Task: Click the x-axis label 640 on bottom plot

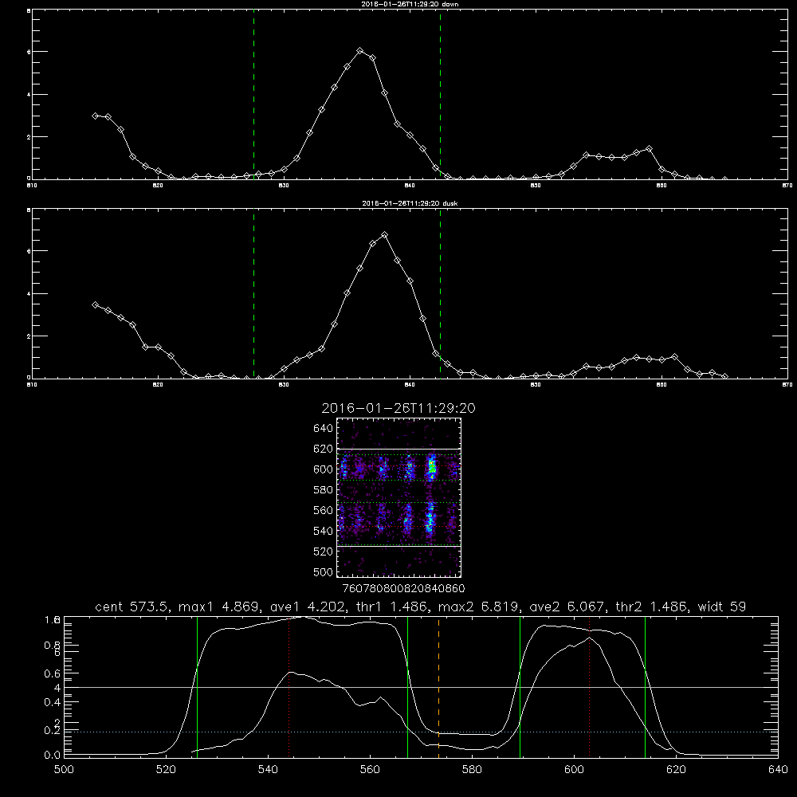Action: click(778, 770)
